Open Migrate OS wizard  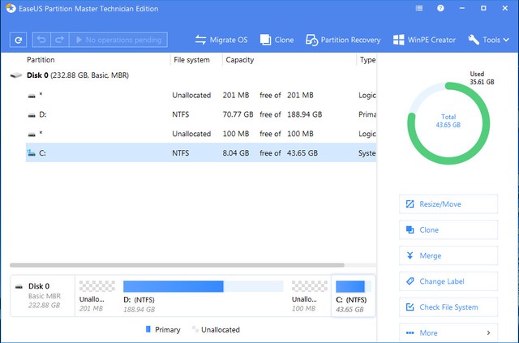click(221, 40)
